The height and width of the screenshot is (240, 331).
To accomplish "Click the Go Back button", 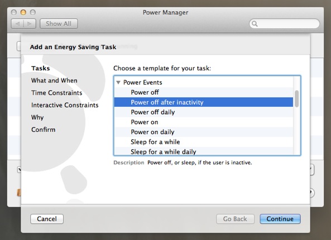I will coord(235,219).
